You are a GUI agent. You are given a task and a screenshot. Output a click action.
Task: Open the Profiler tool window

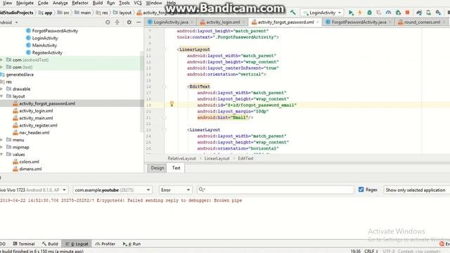(x=105, y=244)
